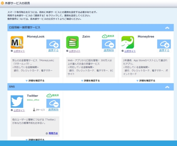
Task: Click the MoneyLook service title
Action: coord(36,36)
